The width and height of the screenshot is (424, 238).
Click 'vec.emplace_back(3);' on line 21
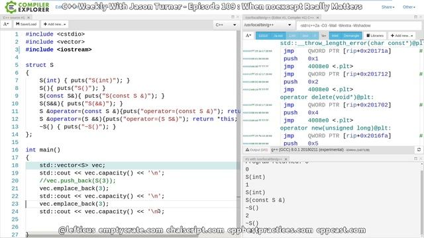point(74,188)
